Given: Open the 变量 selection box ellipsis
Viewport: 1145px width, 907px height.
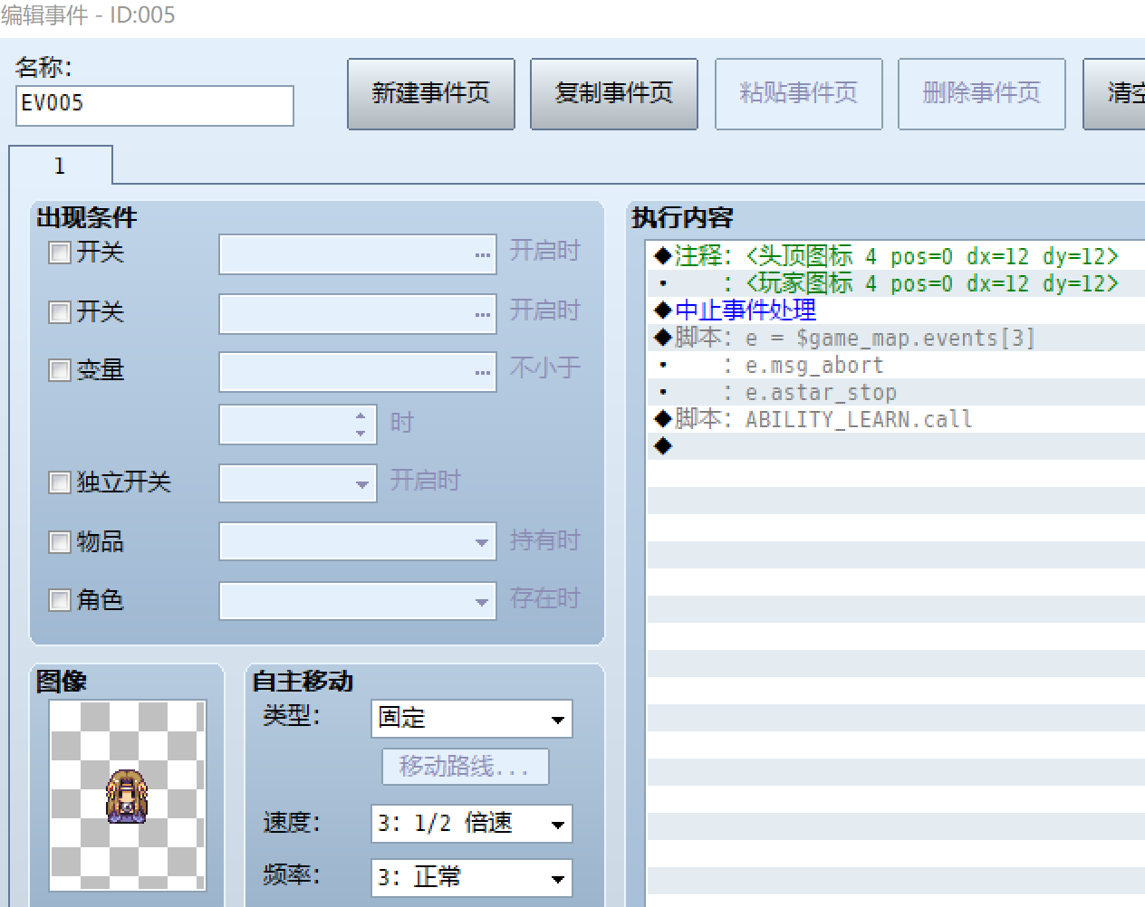Looking at the screenshot, I should (483, 372).
